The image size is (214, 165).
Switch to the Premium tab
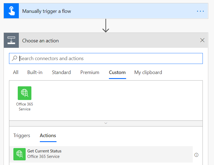pyautogui.click(x=90, y=72)
